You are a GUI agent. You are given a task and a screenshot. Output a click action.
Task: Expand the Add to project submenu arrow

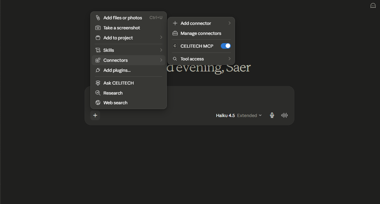click(161, 37)
